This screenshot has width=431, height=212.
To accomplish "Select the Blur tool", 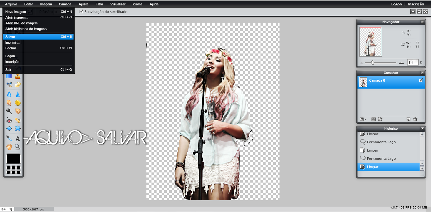I will point(9,94).
